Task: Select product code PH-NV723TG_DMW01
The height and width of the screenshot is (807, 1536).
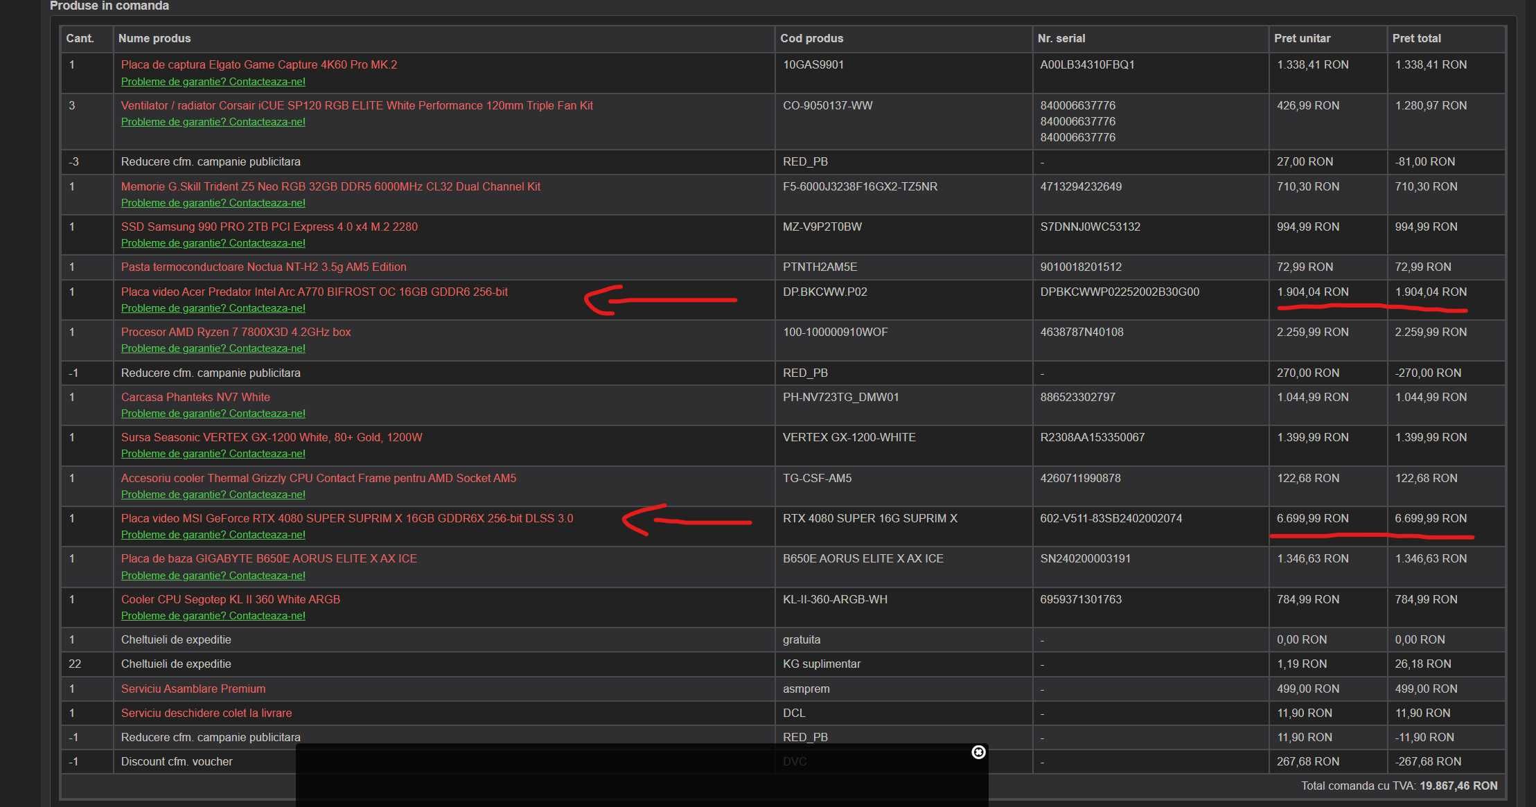Action: (841, 398)
